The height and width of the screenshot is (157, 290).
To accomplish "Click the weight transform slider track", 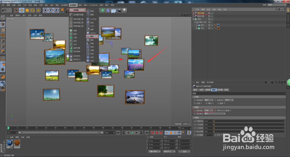I will coord(249,121).
